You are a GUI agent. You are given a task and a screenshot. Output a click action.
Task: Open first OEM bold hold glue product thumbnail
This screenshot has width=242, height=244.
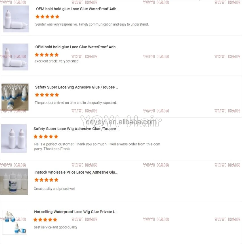[16, 19]
